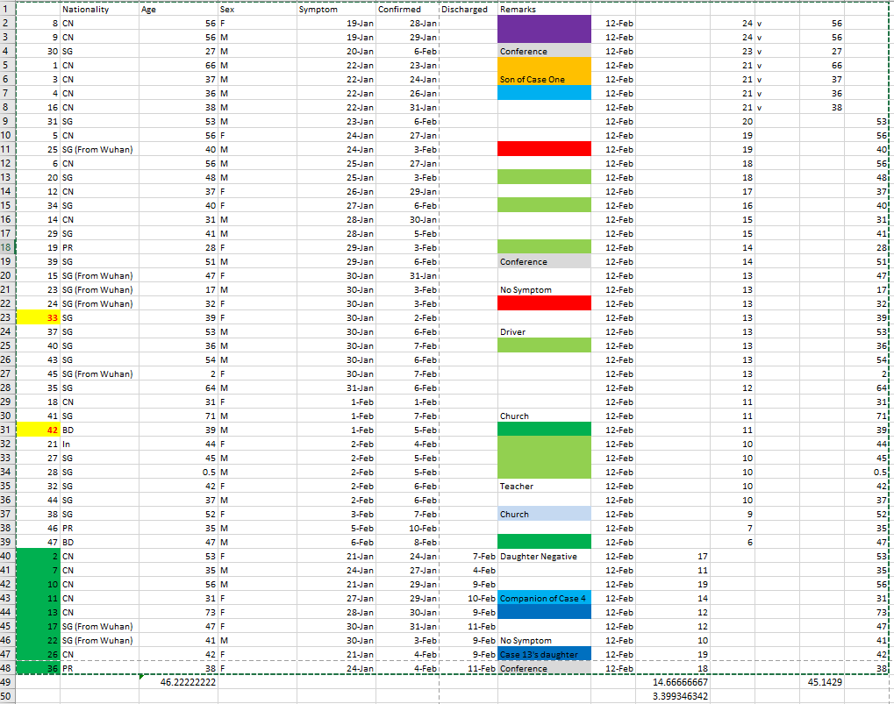This screenshot has width=894, height=704.
Task: Click the cell showing 14.66666667
Action: (681, 682)
